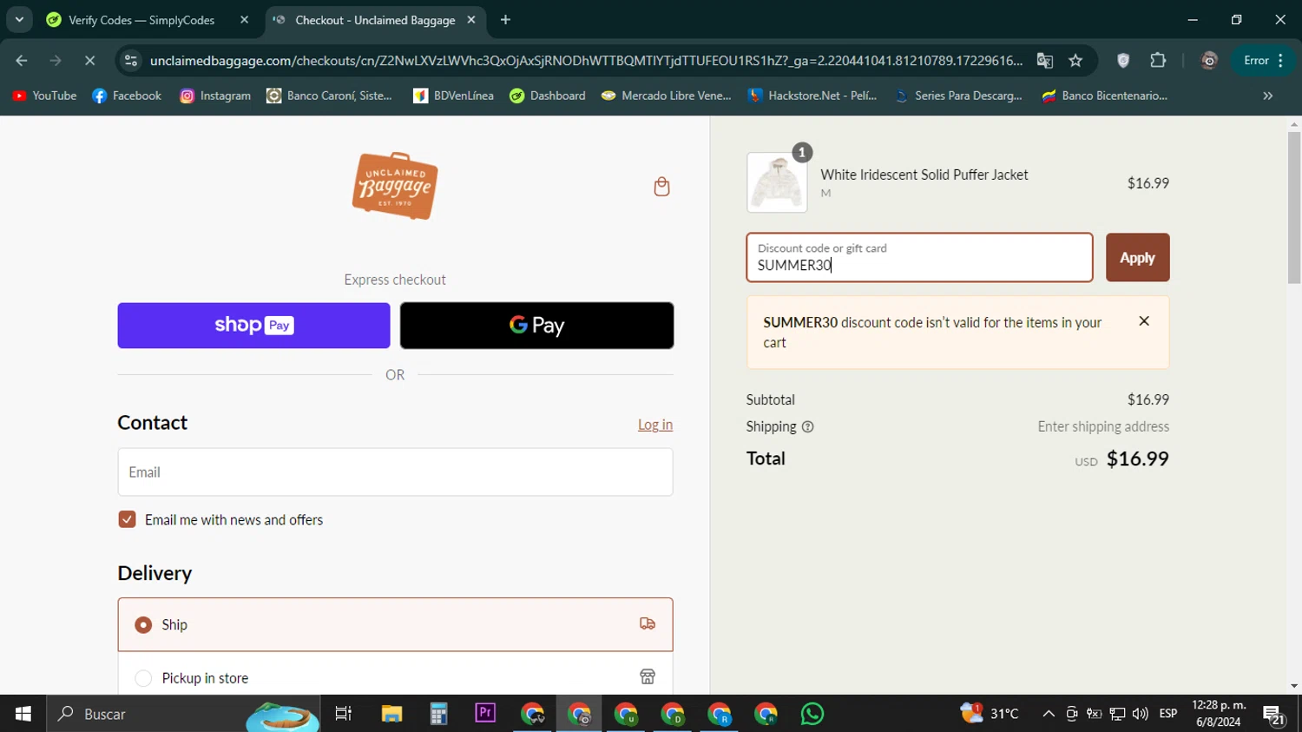Open the Instagram bookmark
The image size is (1302, 732).
pos(215,96)
